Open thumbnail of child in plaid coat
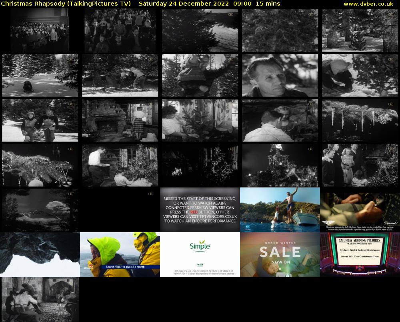The width and height of the screenshot is (400, 322). pos(200,75)
